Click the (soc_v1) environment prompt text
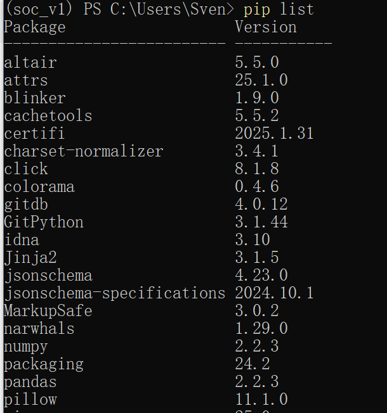The width and height of the screenshot is (387, 413). (x=39, y=10)
